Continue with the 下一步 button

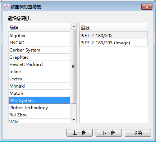pyautogui.click(x=109, y=133)
